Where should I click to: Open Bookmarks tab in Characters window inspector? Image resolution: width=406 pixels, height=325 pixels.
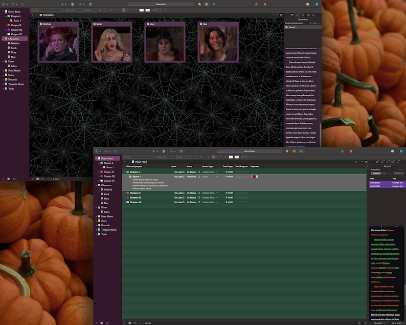pos(298,15)
